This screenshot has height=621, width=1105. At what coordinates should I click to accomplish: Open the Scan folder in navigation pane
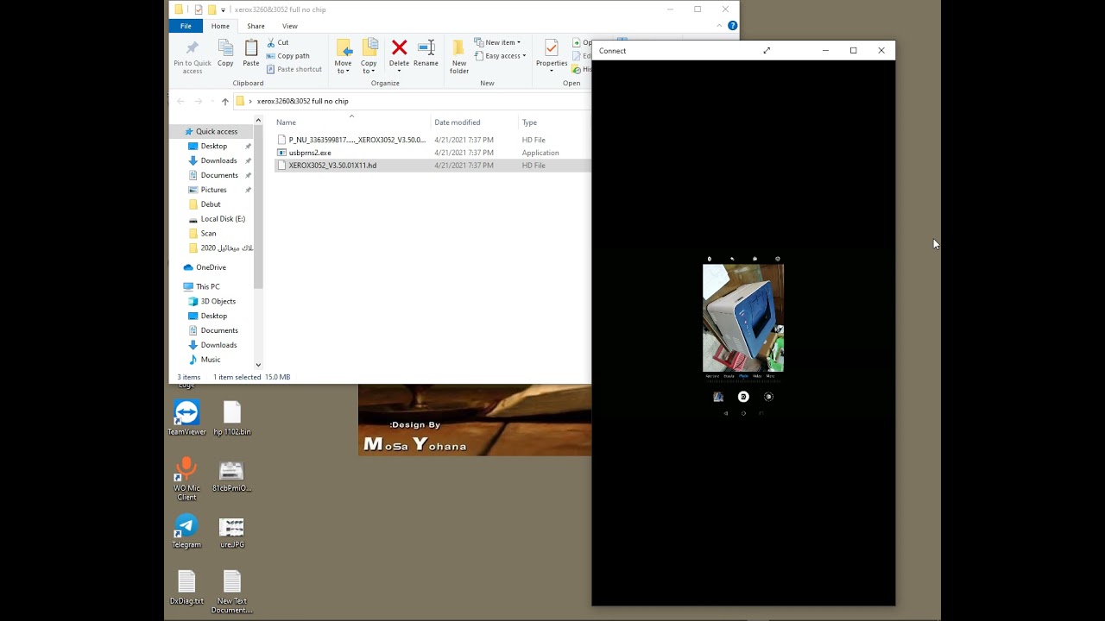click(208, 234)
